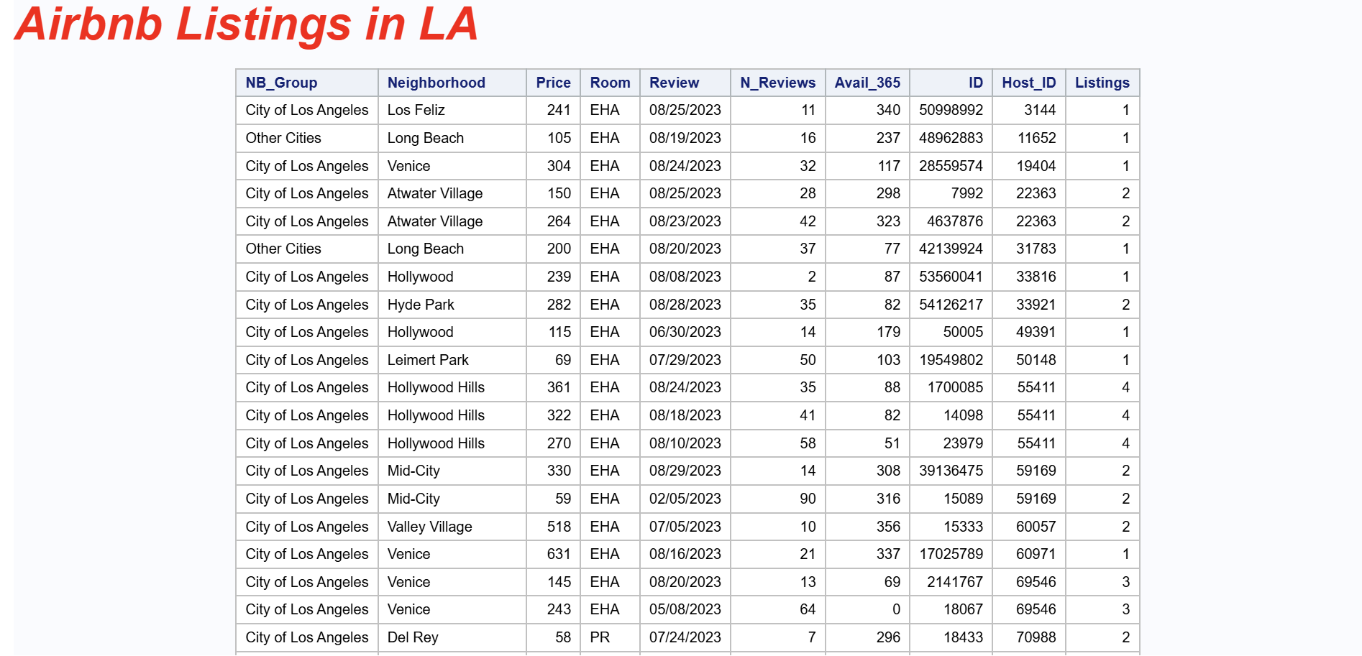
Task: Click ID value 39136475
Action: [951, 471]
